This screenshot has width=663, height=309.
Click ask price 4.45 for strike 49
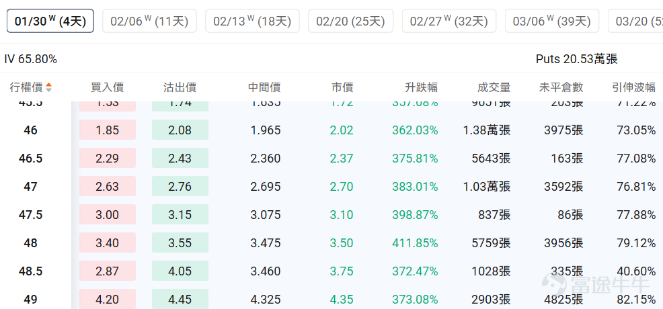tap(180, 299)
